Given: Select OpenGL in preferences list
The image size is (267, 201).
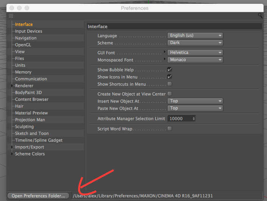Looking at the screenshot, I should 23,45.
